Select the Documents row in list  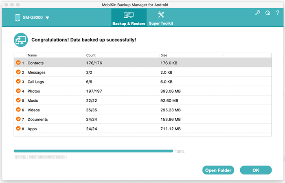pos(142,119)
